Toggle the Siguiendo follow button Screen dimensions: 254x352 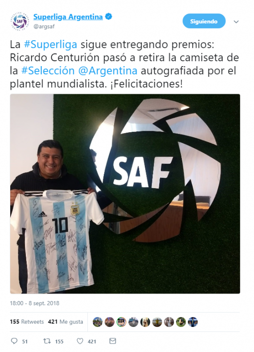204,21
